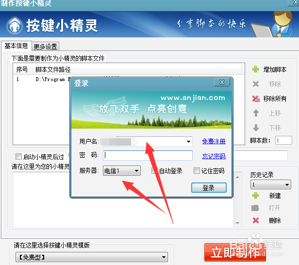Screen dimensions: 299x265
Task: Open the 忘记密码 link
Action: 214,156
